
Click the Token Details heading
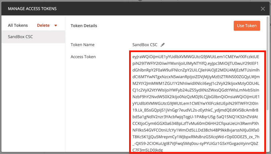point(84,26)
